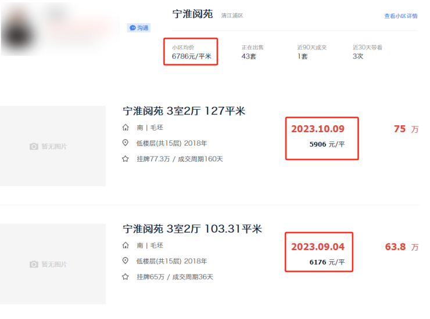Click the star icon in 127平米 listing
The width and height of the screenshot is (430, 319).
[126, 159]
